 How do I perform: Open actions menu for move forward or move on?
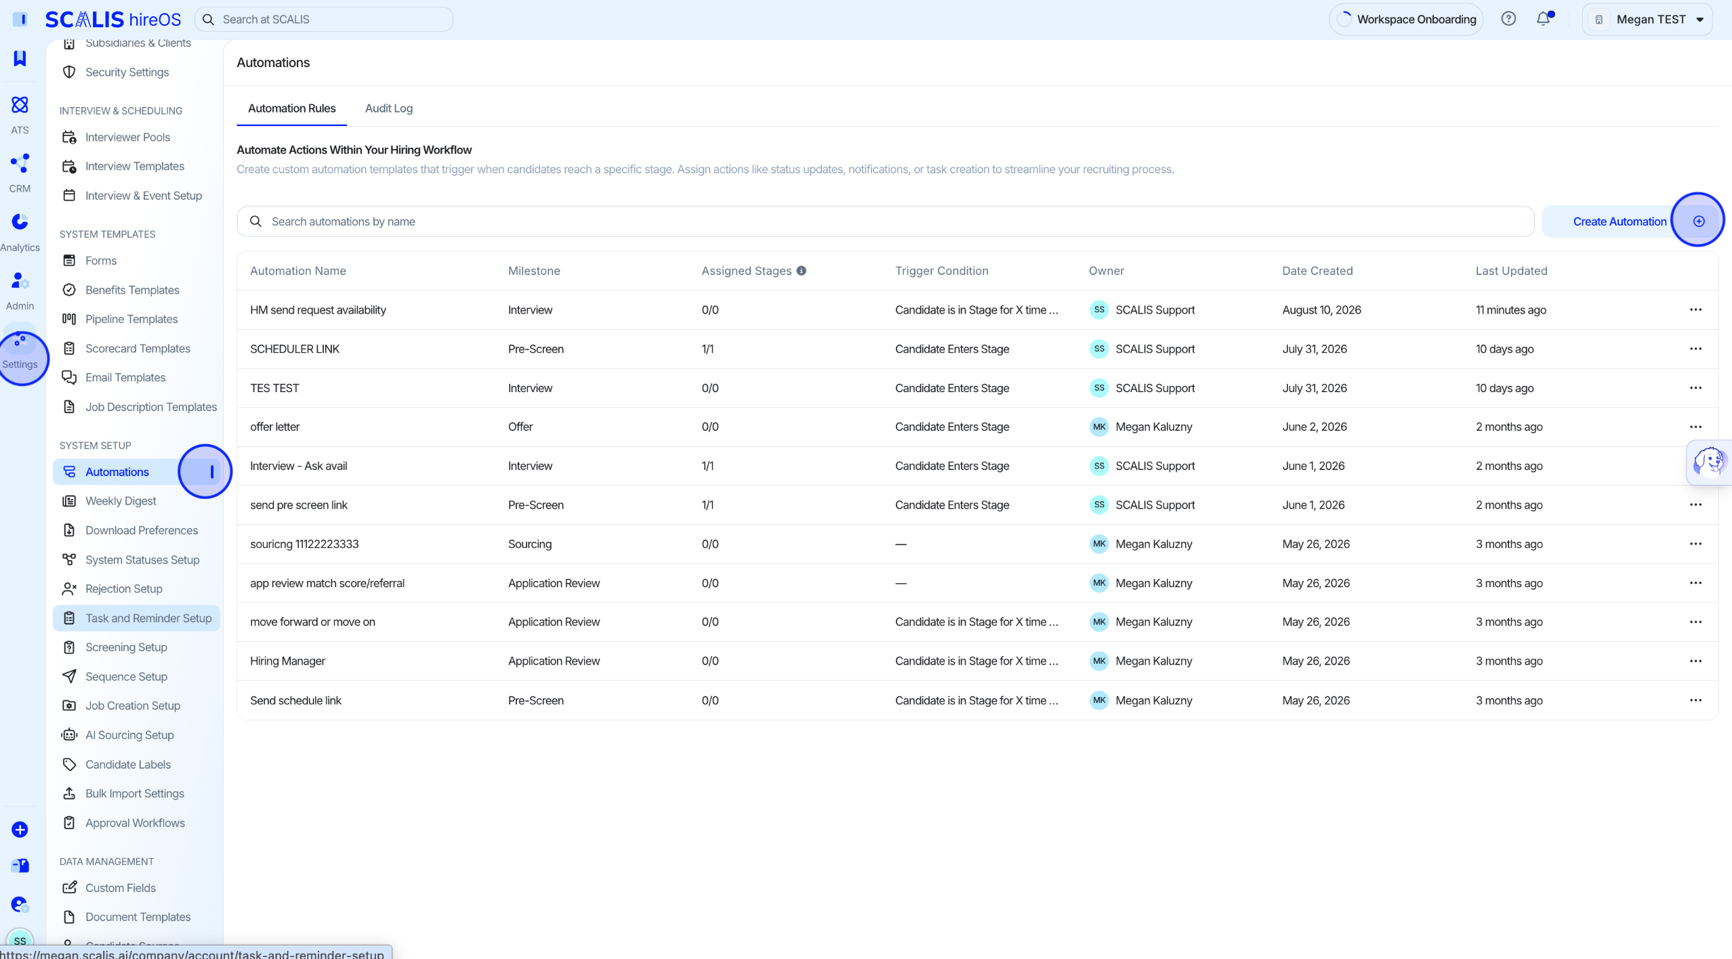pyautogui.click(x=1695, y=622)
